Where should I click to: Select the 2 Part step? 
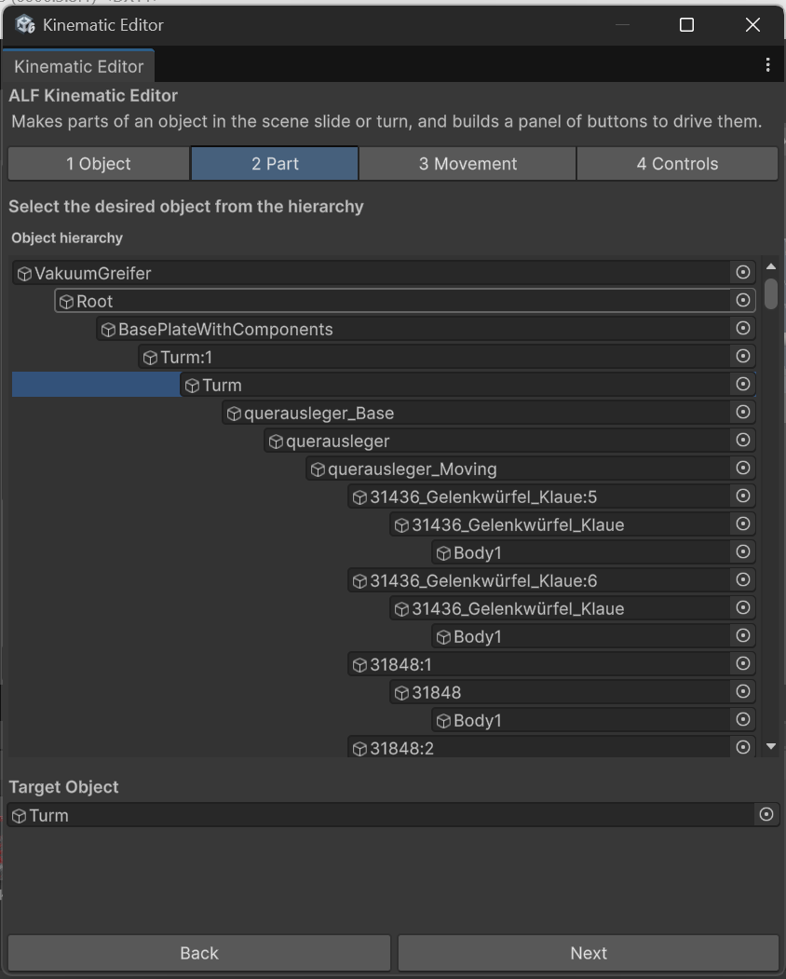275,164
